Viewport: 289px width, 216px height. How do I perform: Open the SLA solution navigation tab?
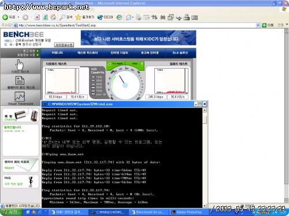point(180,53)
